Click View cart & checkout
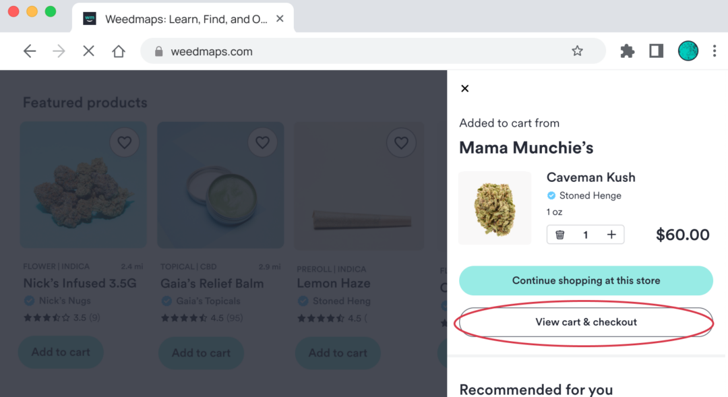Viewport: 728px width, 397px height. (585, 322)
